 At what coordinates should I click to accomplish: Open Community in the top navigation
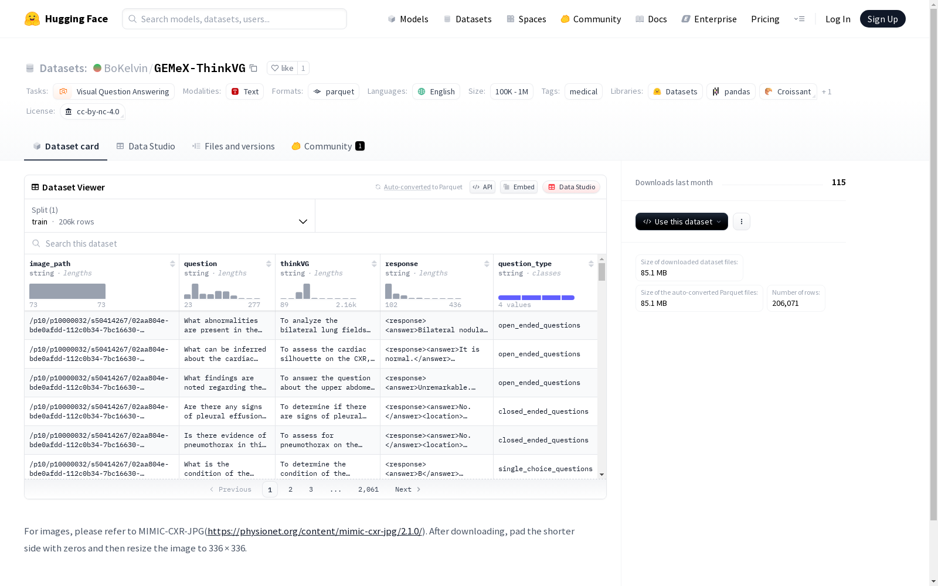click(591, 19)
